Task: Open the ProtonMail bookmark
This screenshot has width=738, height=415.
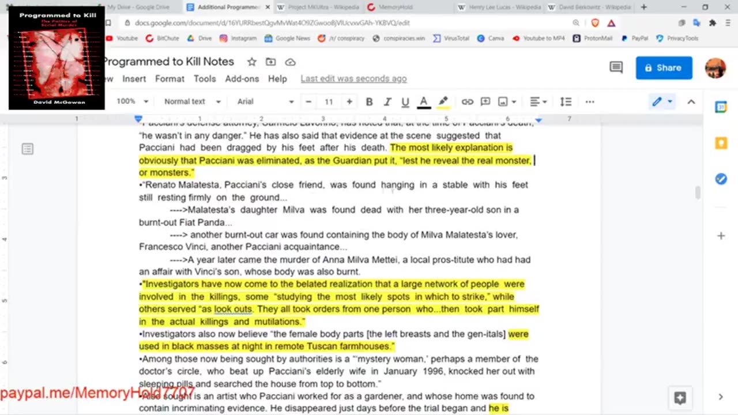Action: [593, 38]
